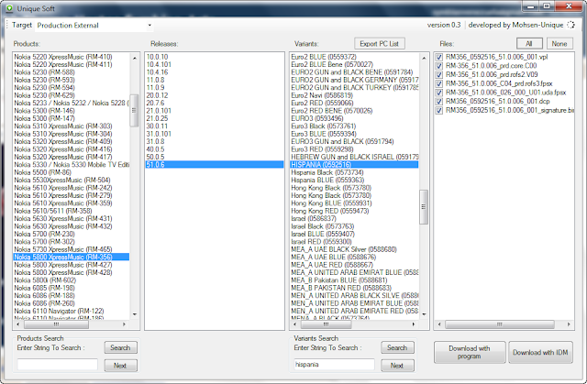The width and height of the screenshot is (587, 384).
Task: Uncheck the C04_prd.rofs3.fpsx file
Action: tap(439, 83)
